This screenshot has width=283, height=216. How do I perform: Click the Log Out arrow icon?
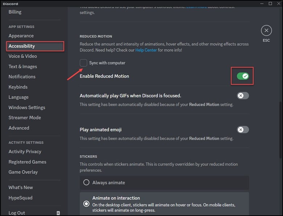click(x=58, y=213)
